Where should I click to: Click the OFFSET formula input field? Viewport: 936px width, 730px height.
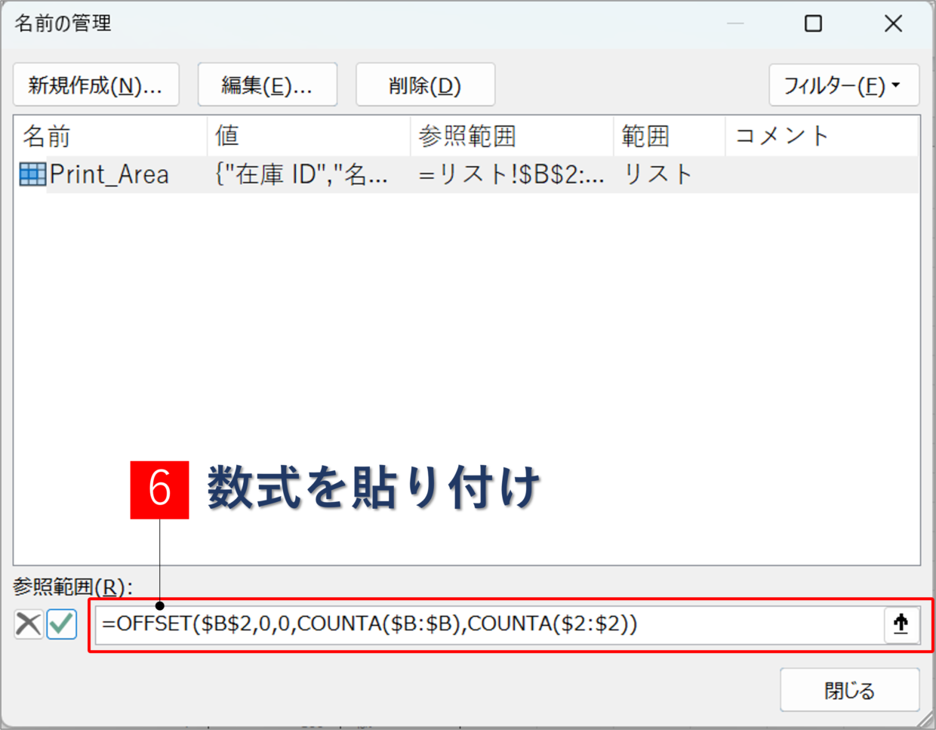(x=489, y=624)
